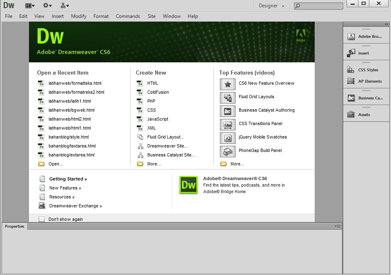Create a new ColdFusion document
Image resolution: width=391 pixels, height=275 pixels.
(x=158, y=92)
